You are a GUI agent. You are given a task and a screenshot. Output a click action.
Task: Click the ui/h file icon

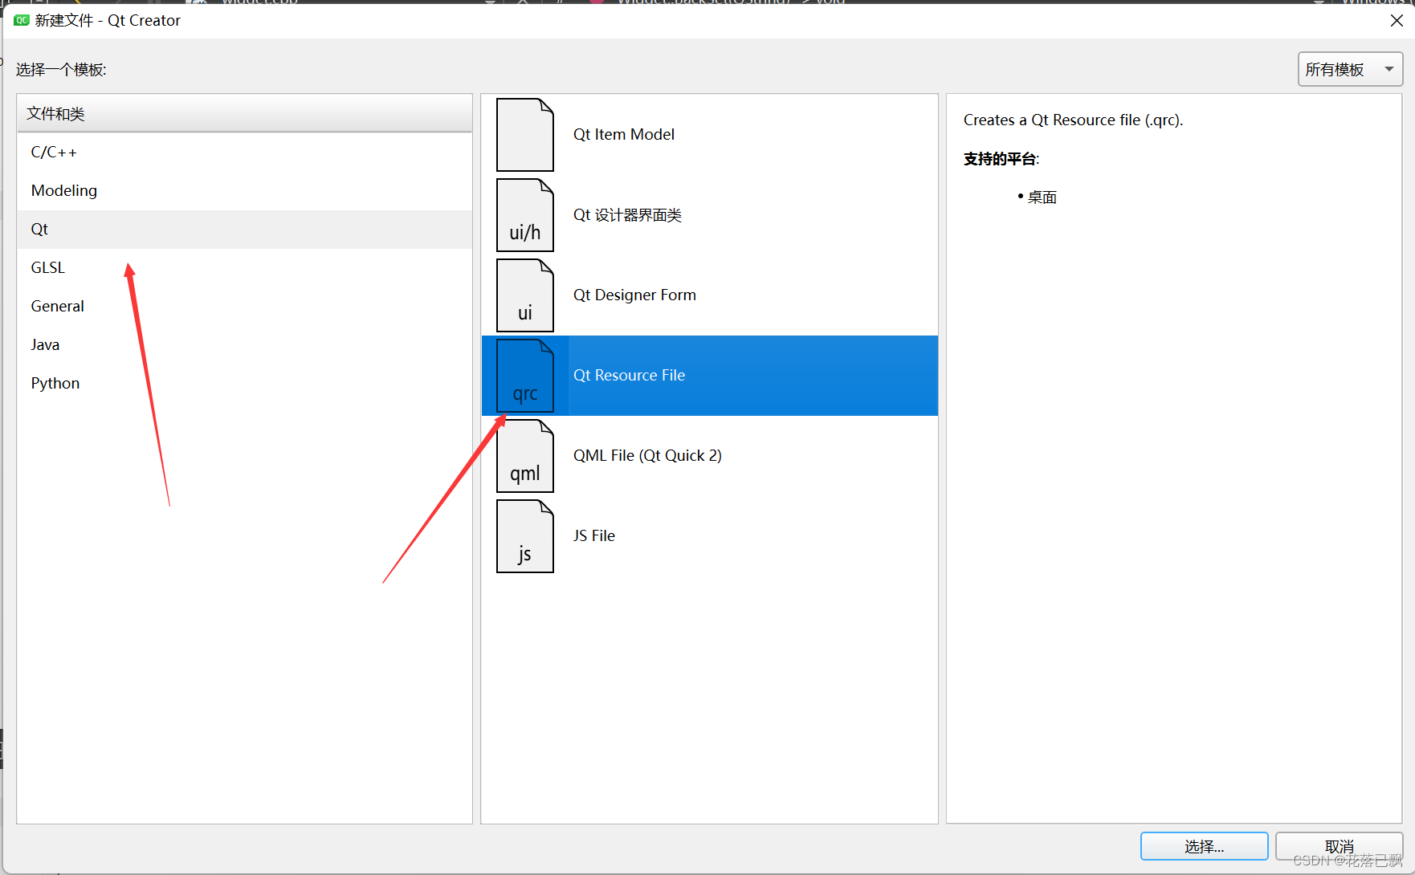pyautogui.click(x=525, y=215)
